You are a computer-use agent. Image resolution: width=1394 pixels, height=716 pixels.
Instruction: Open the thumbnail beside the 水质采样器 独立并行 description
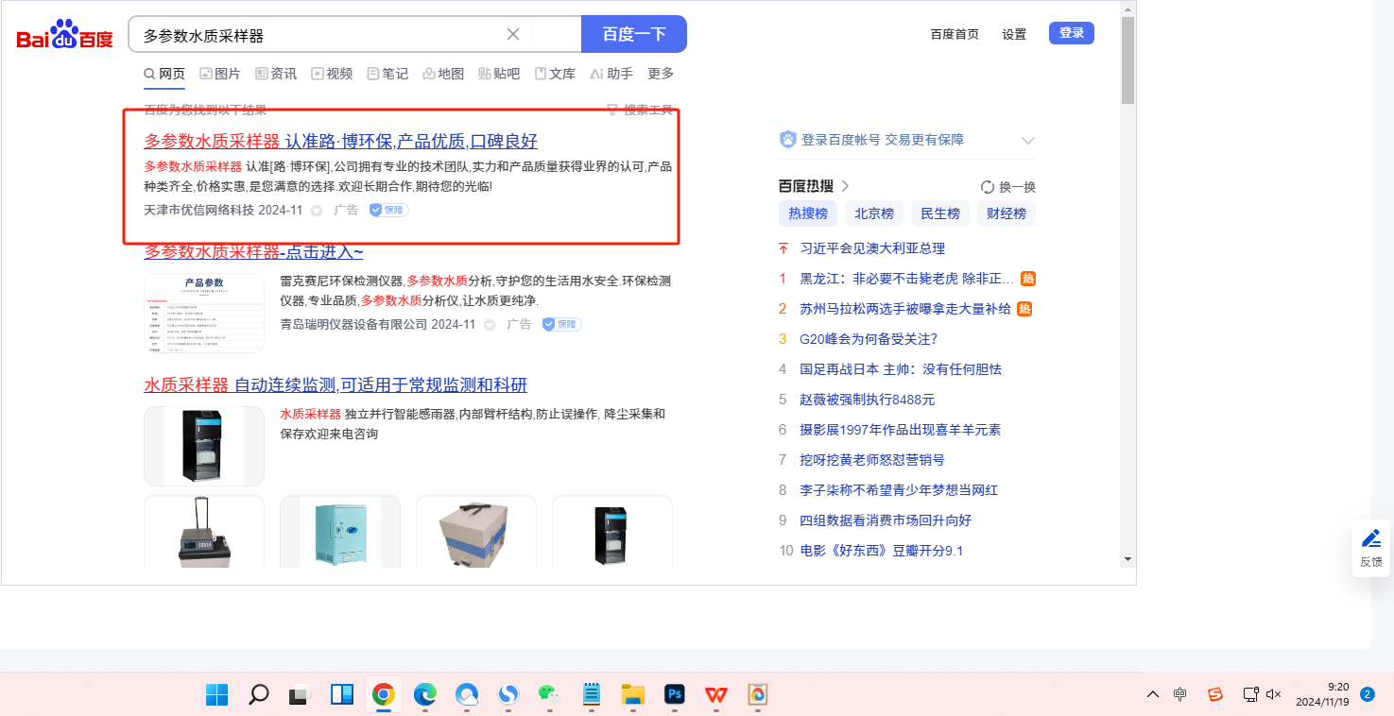pyautogui.click(x=204, y=446)
